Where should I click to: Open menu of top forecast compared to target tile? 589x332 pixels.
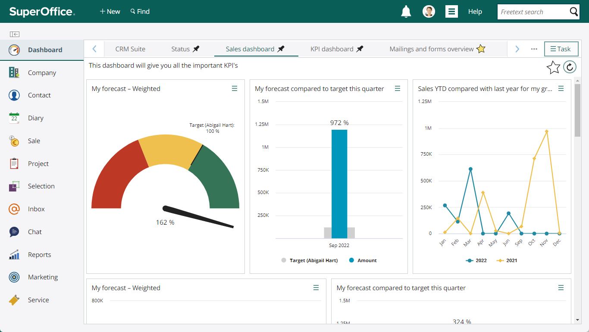click(x=398, y=88)
